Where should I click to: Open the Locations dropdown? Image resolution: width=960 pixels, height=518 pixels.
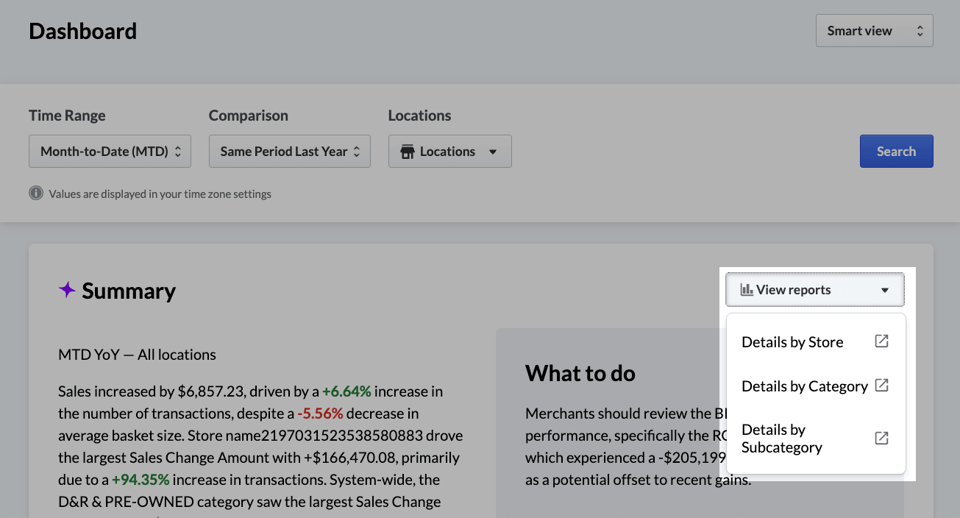click(x=449, y=151)
